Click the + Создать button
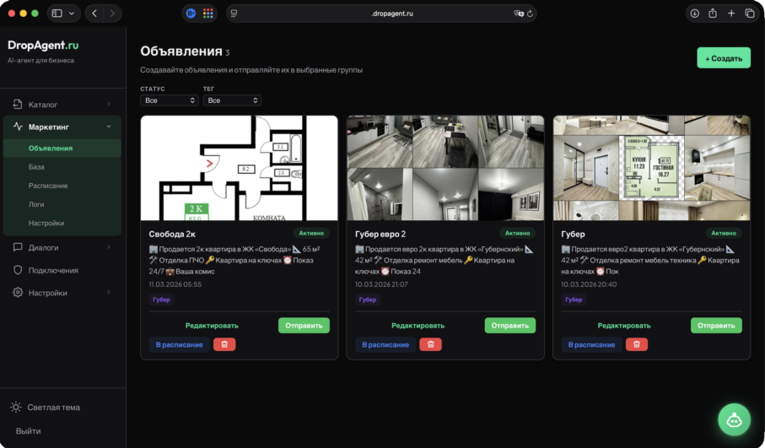 723,58
